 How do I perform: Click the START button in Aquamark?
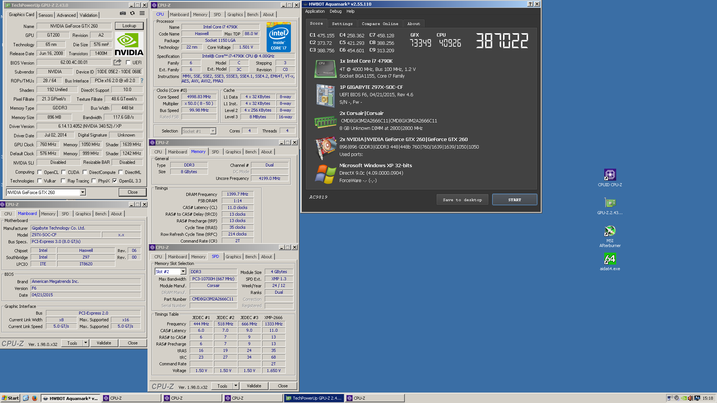pos(515,200)
